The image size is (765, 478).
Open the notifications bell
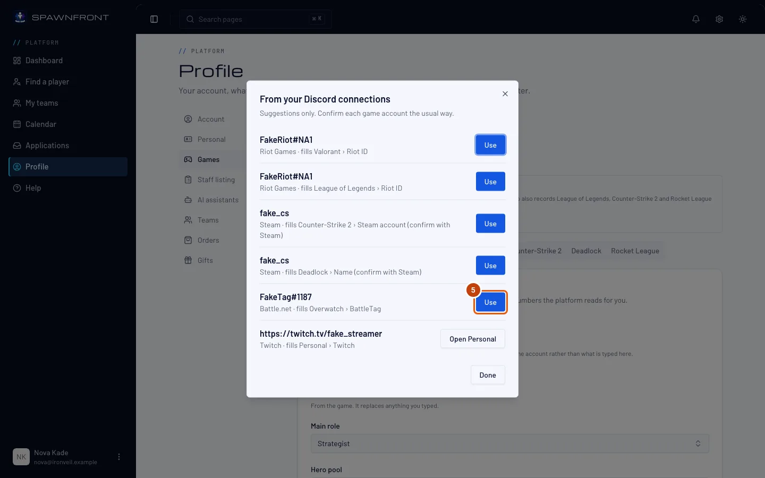(x=696, y=19)
